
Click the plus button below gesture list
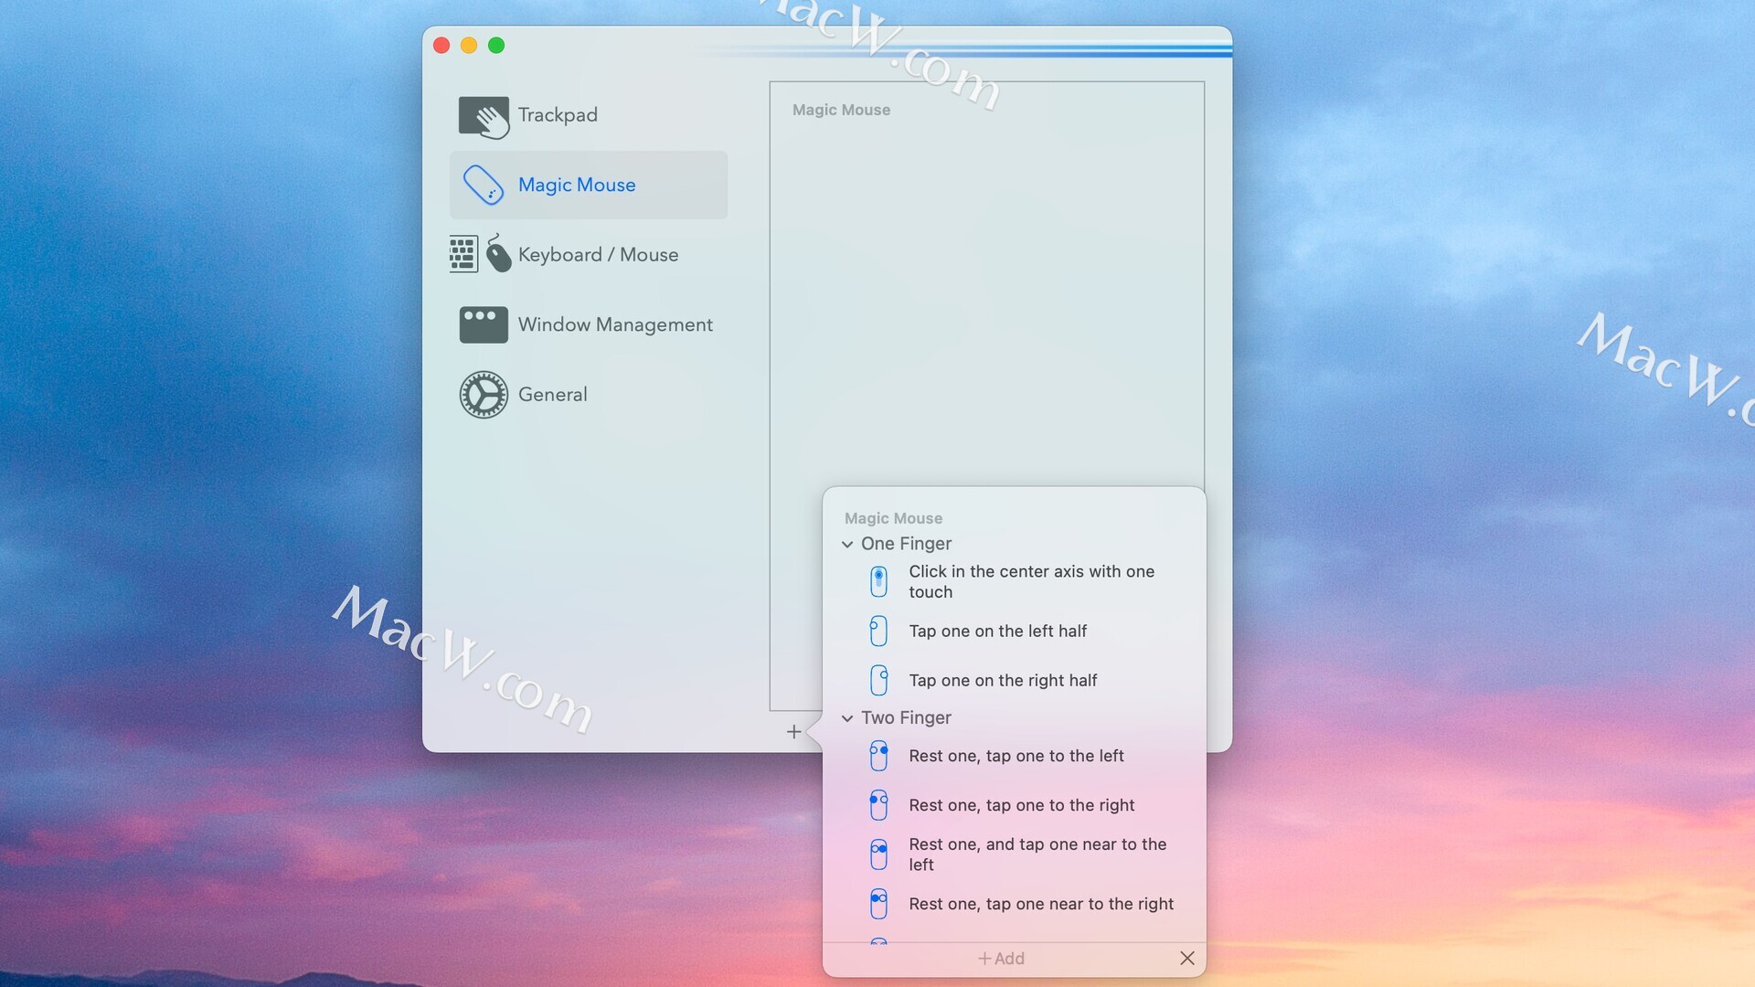(x=793, y=731)
